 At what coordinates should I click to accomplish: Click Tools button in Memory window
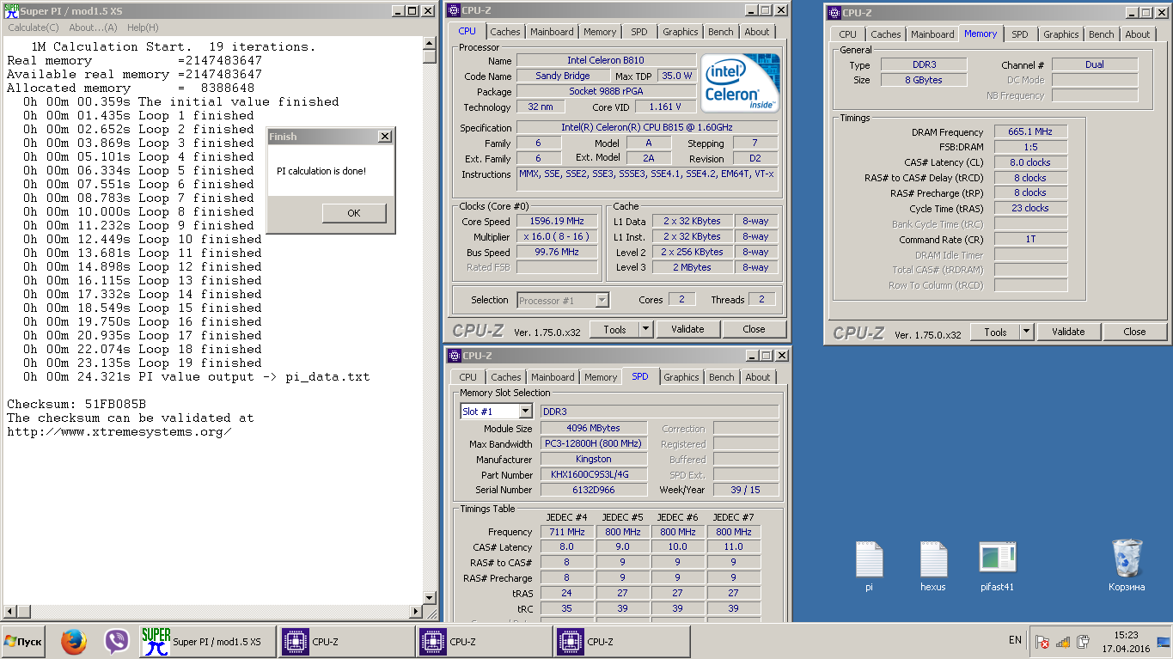click(x=995, y=332)
